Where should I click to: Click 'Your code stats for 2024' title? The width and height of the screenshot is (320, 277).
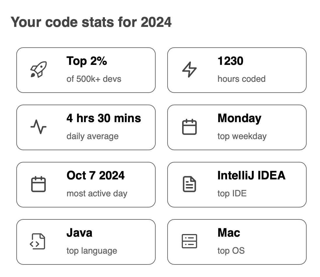pos(91,22)
